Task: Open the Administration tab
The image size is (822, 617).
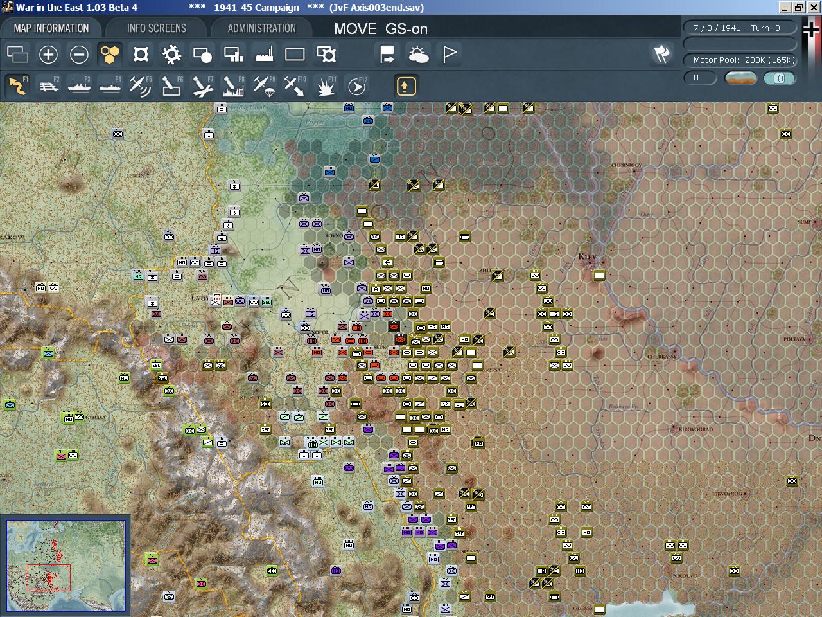Action: (x=261, y=28)
